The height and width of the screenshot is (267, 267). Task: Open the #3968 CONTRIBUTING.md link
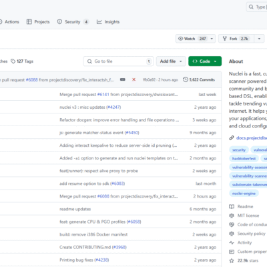[119, 247]
